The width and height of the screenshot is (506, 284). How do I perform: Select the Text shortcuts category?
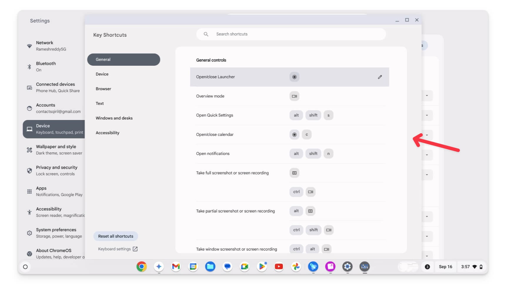pyautogui.click(x=123, y=103)
